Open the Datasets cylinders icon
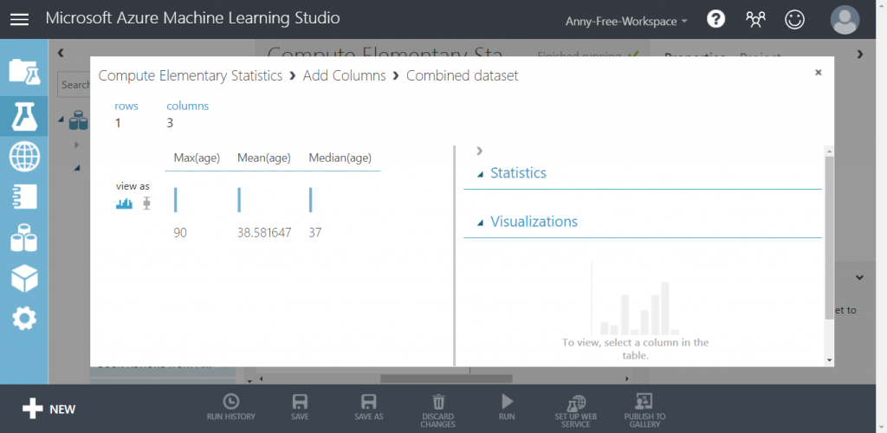Screen dimensions: 887x433 click(24, 238)
